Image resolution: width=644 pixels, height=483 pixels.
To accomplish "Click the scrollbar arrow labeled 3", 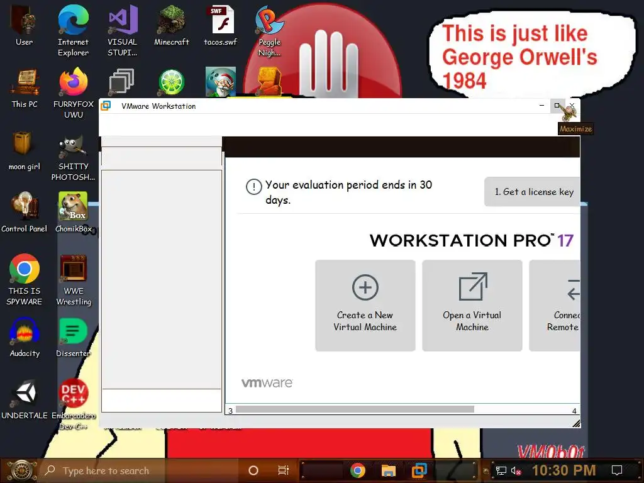I will pyautogui.click(x=230, y=411).
